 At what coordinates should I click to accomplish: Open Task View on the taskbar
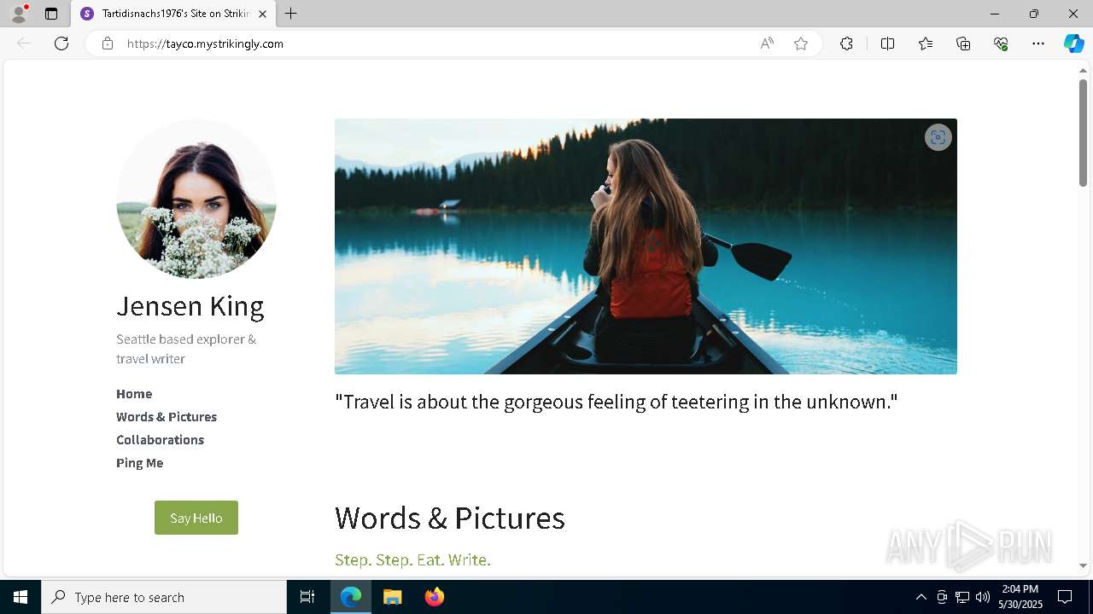coord(307,597)
